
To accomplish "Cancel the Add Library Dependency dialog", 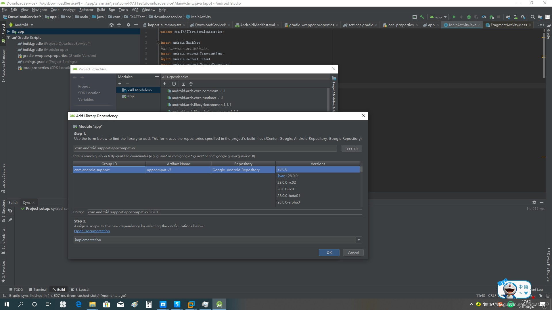I will [x=353, y=253].
